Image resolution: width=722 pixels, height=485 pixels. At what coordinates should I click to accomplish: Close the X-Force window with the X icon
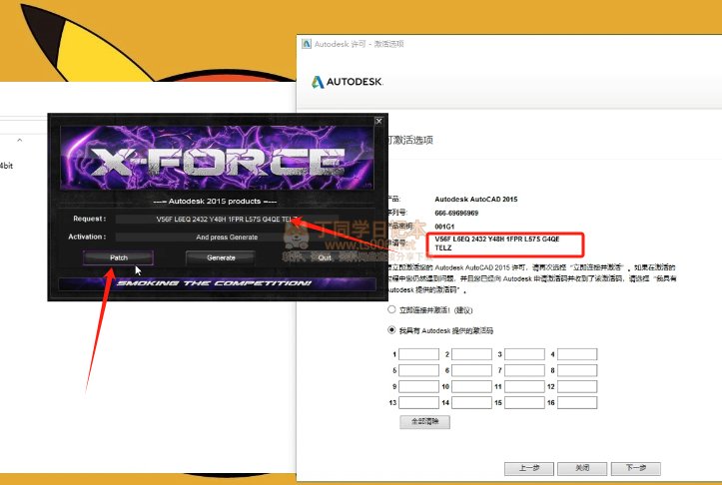click(378, 121)
